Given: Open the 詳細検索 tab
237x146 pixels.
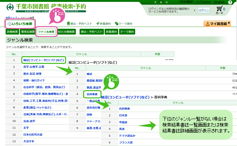Looking at the screenshot, I should click(12, 32).
